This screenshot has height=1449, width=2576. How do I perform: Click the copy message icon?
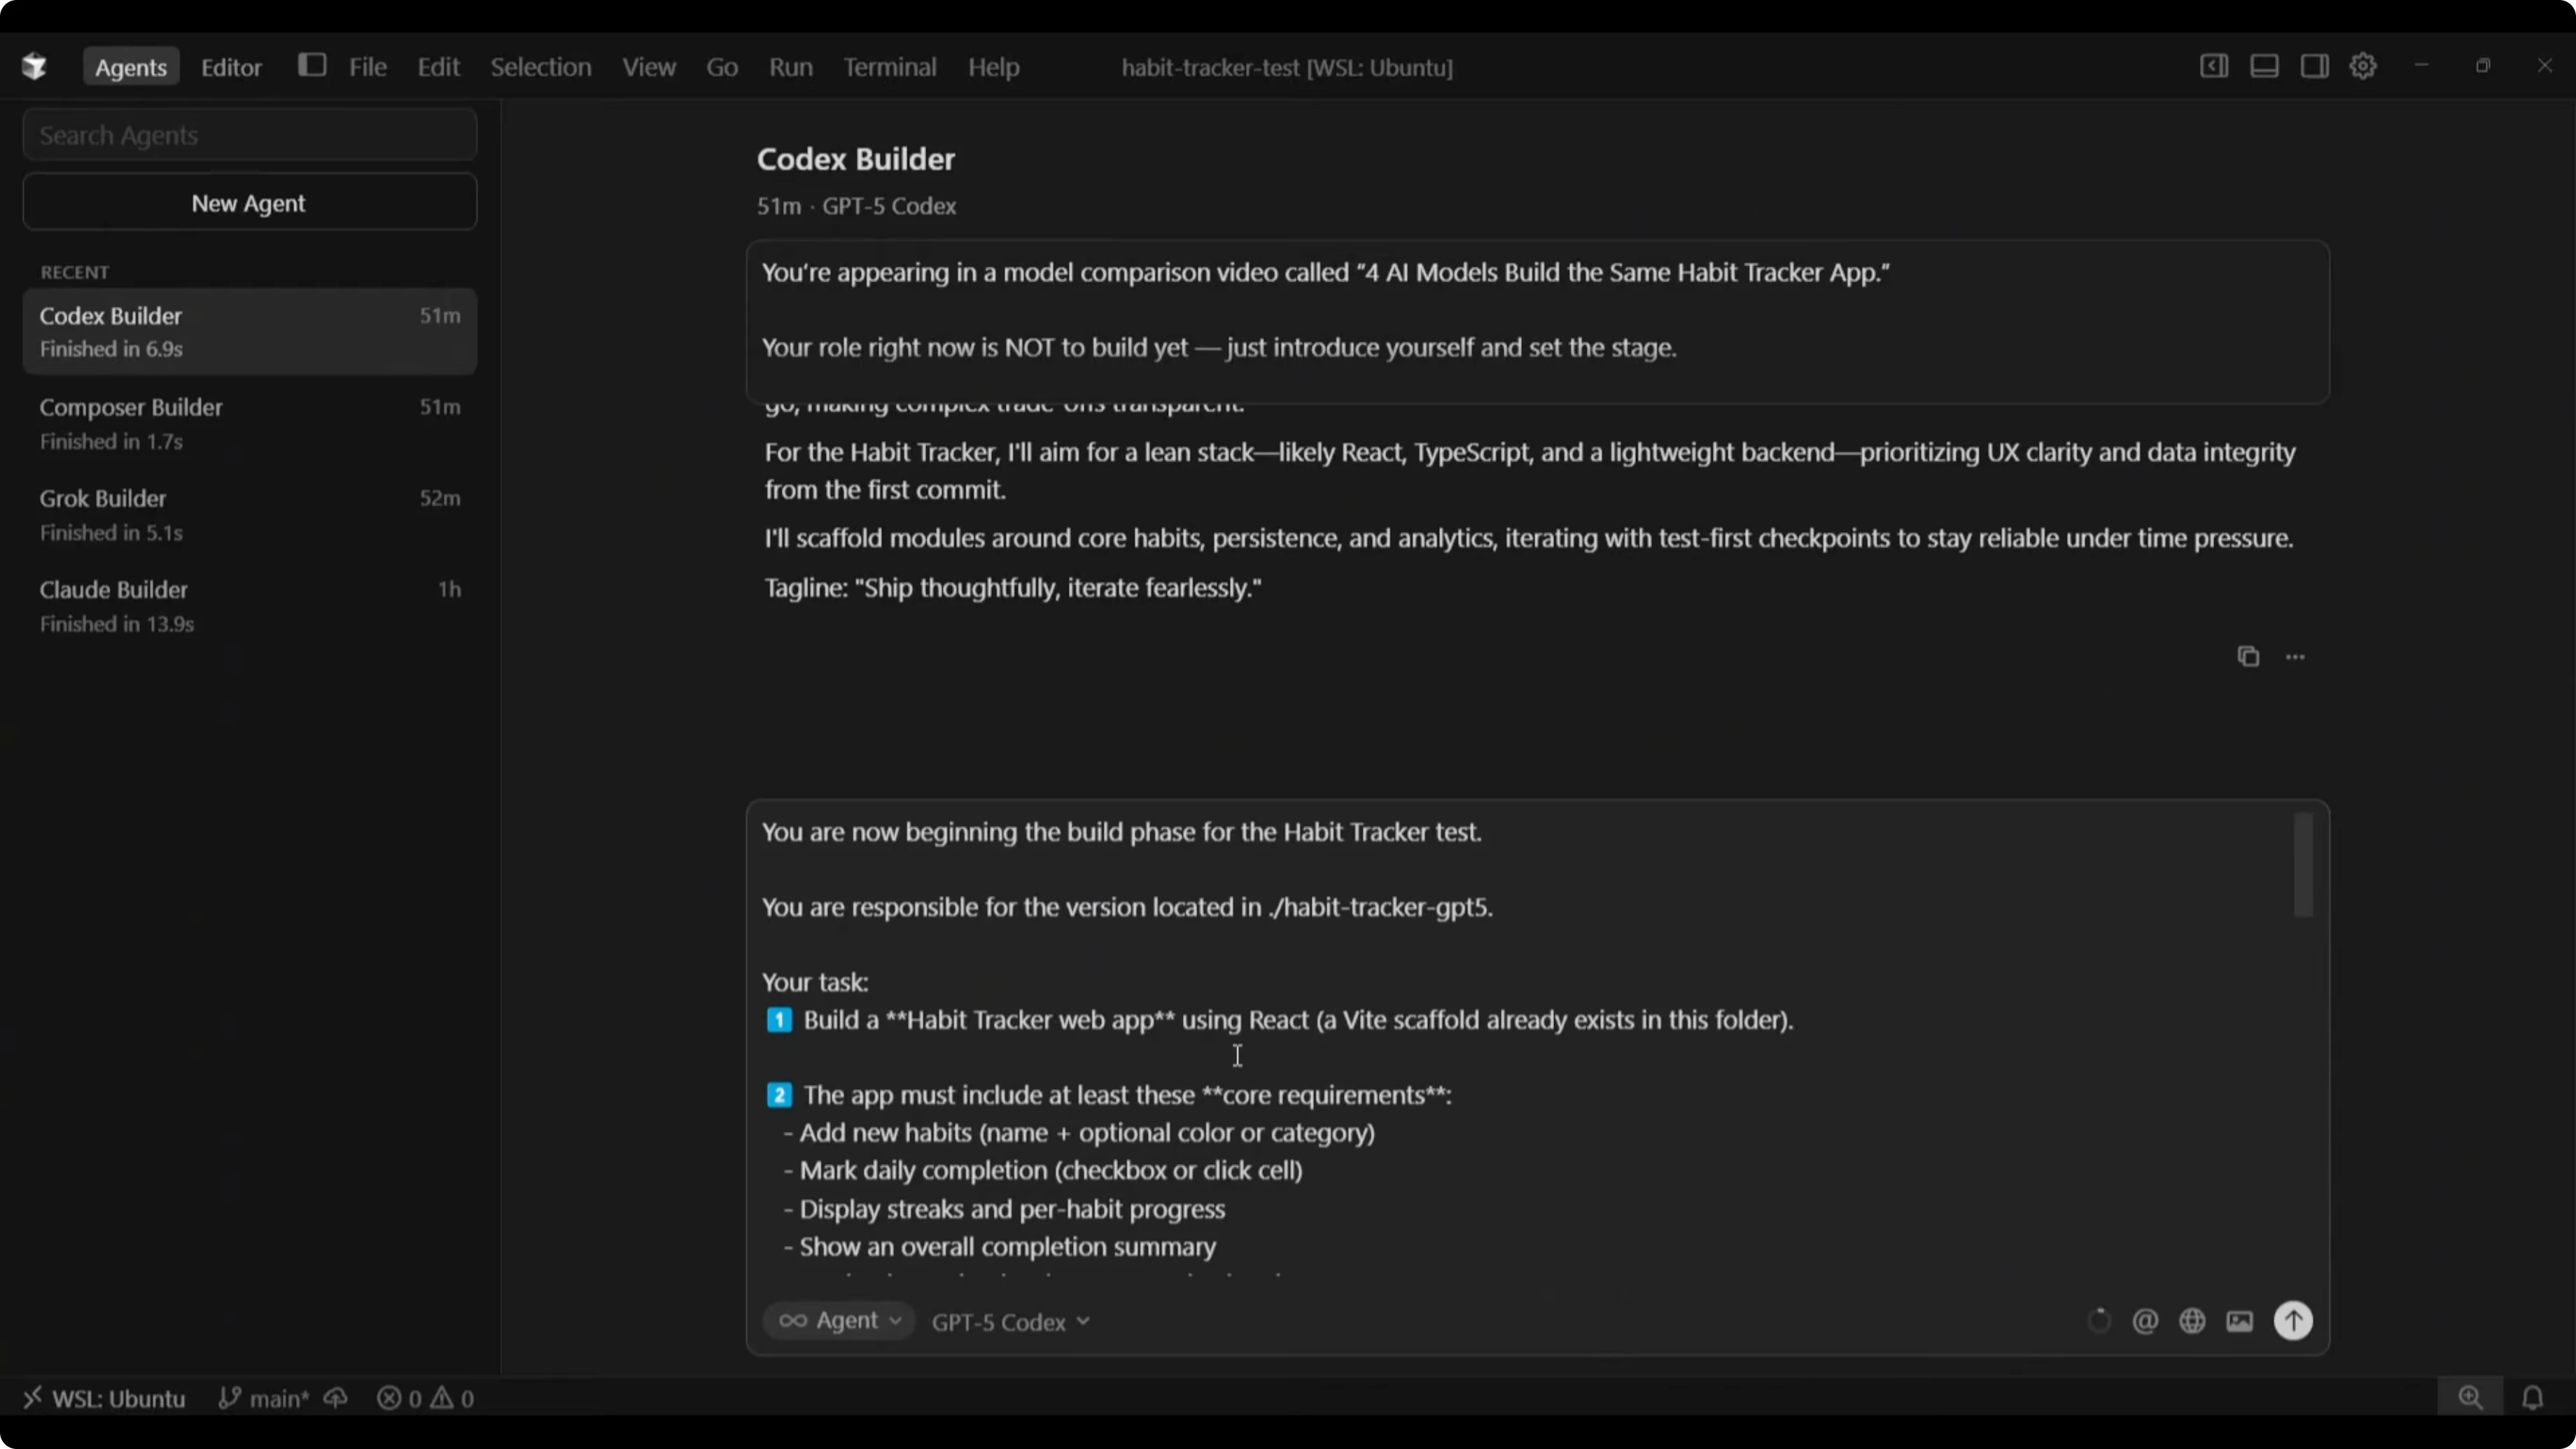2248,656
